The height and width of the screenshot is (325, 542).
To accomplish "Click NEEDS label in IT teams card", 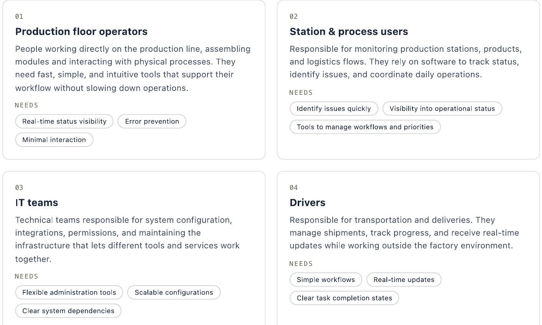I will 27,276.
